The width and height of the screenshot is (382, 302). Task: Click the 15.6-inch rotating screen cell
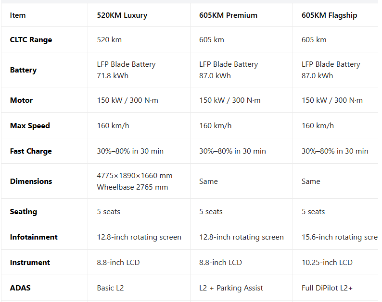[x=340, y=237]
